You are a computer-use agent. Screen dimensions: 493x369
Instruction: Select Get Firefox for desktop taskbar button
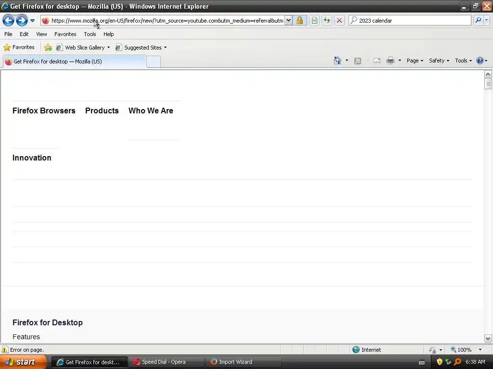click(89, 362)
